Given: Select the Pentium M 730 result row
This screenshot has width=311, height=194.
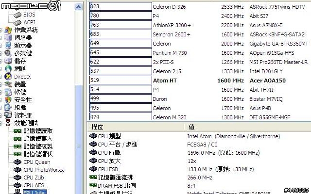Looking at the screenshot, I should [x=199, y=53].
